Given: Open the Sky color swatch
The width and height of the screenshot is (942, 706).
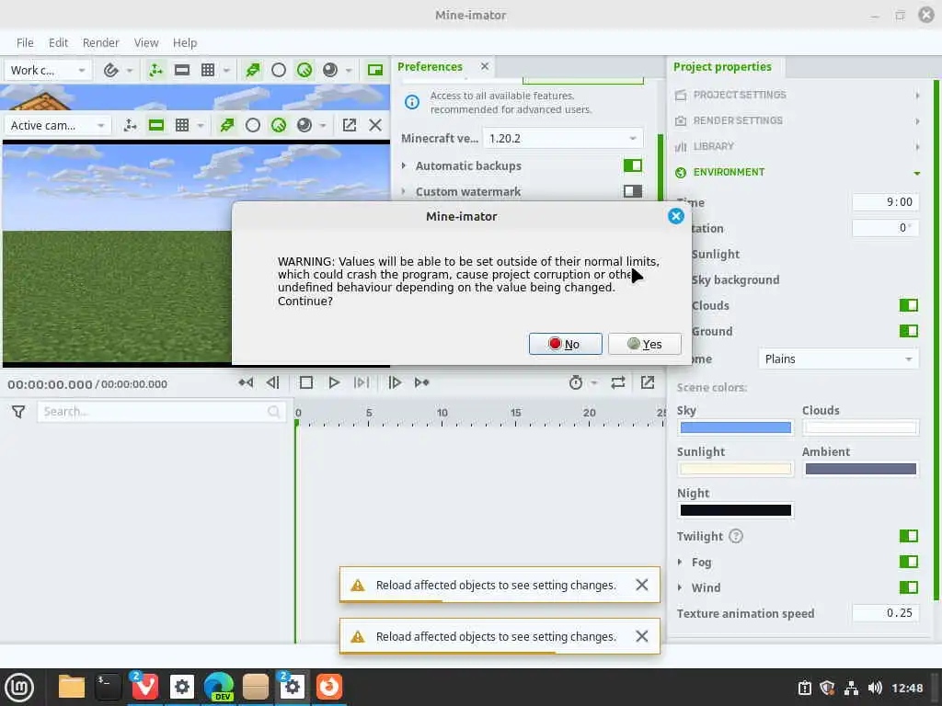Looking at the screenshot, I should pos(735,427).
